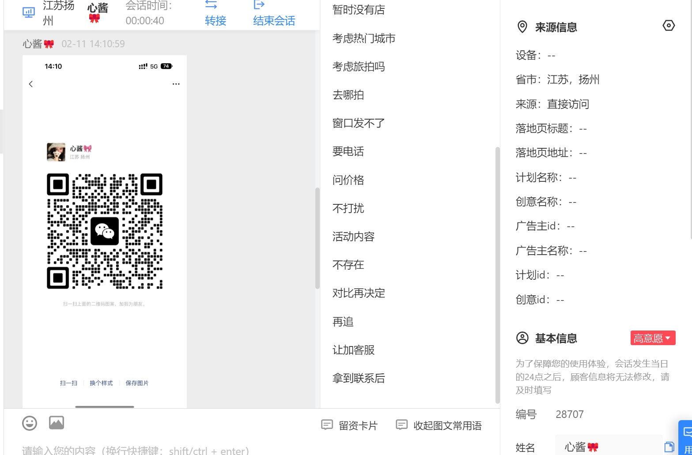Choose the 不存在 quick phrase
Image resolution: width=692 pixels, height=455 pixels.
point(348,265)
